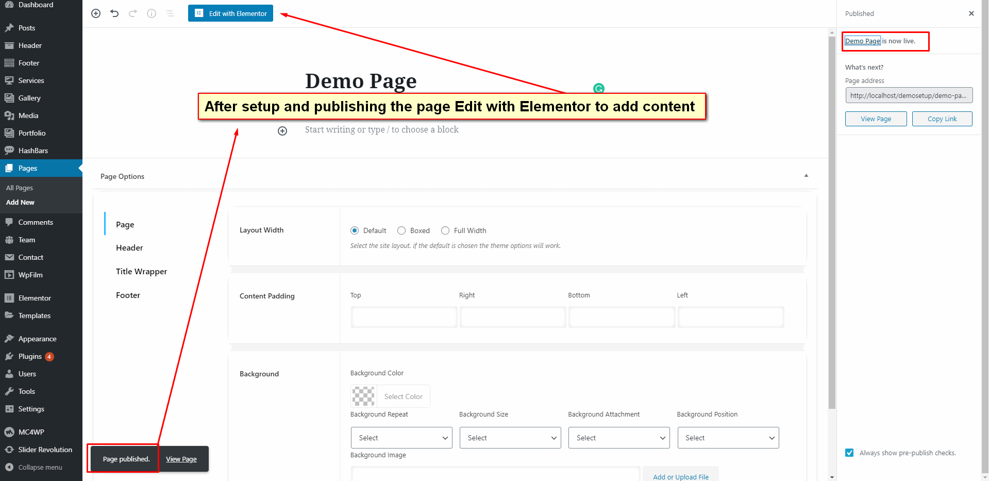989x481 pixels.
Task: Collapse the admin sidebar menu
Action: (41, 467)
